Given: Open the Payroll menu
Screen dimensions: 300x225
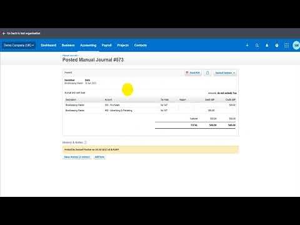Looking at the screenshot, I should click(107, 45).
